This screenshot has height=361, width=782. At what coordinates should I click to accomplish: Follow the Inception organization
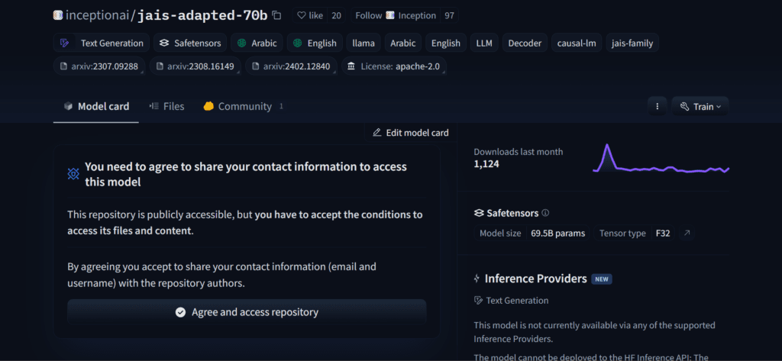pos(396,15)
